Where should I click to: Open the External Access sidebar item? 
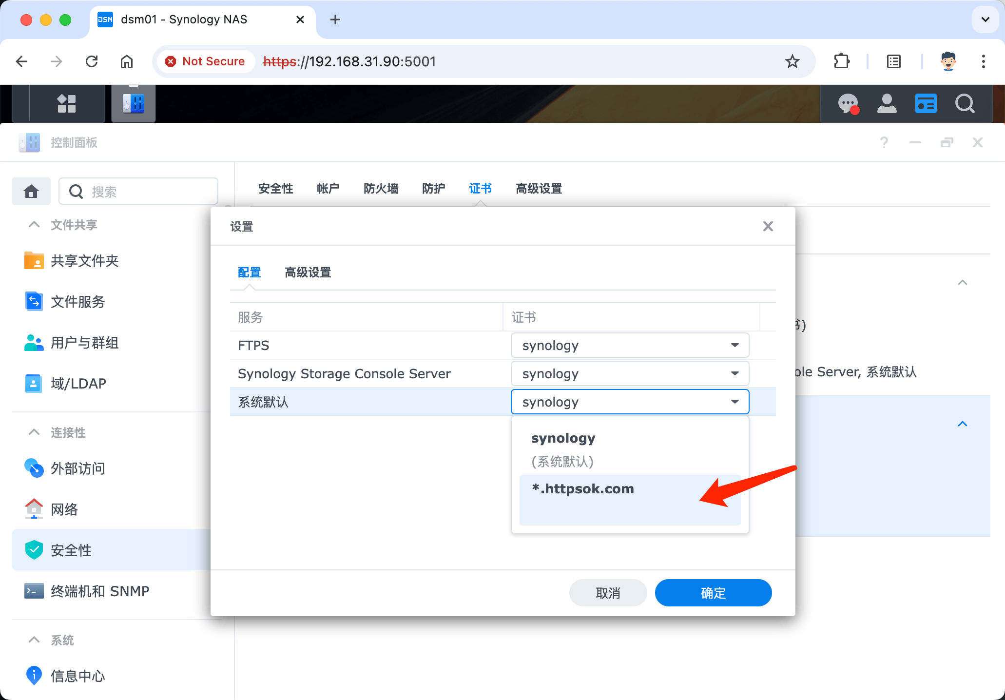(78, 468)
